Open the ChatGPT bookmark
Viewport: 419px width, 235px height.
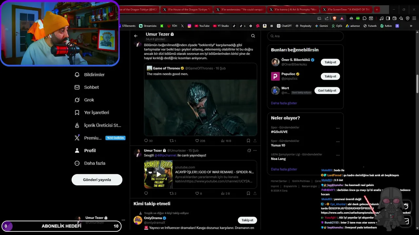click(x=284, y=26)
